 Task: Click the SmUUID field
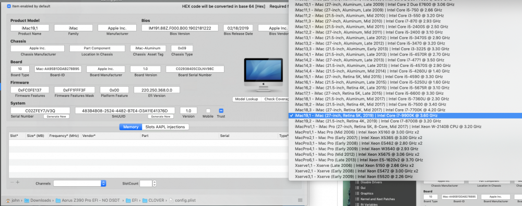pyautogui.click(x=125, y=110)
